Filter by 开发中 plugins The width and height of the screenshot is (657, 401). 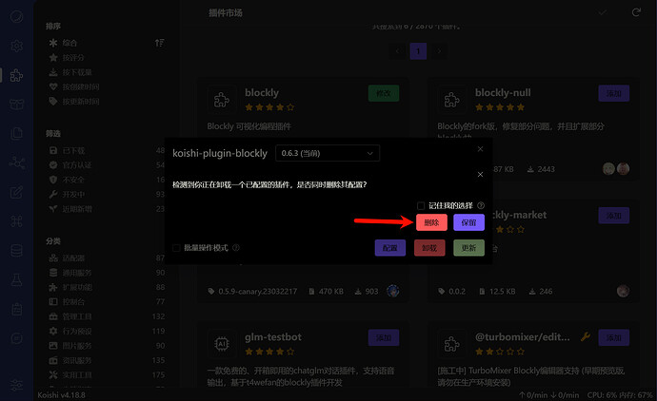click(107, 194)
